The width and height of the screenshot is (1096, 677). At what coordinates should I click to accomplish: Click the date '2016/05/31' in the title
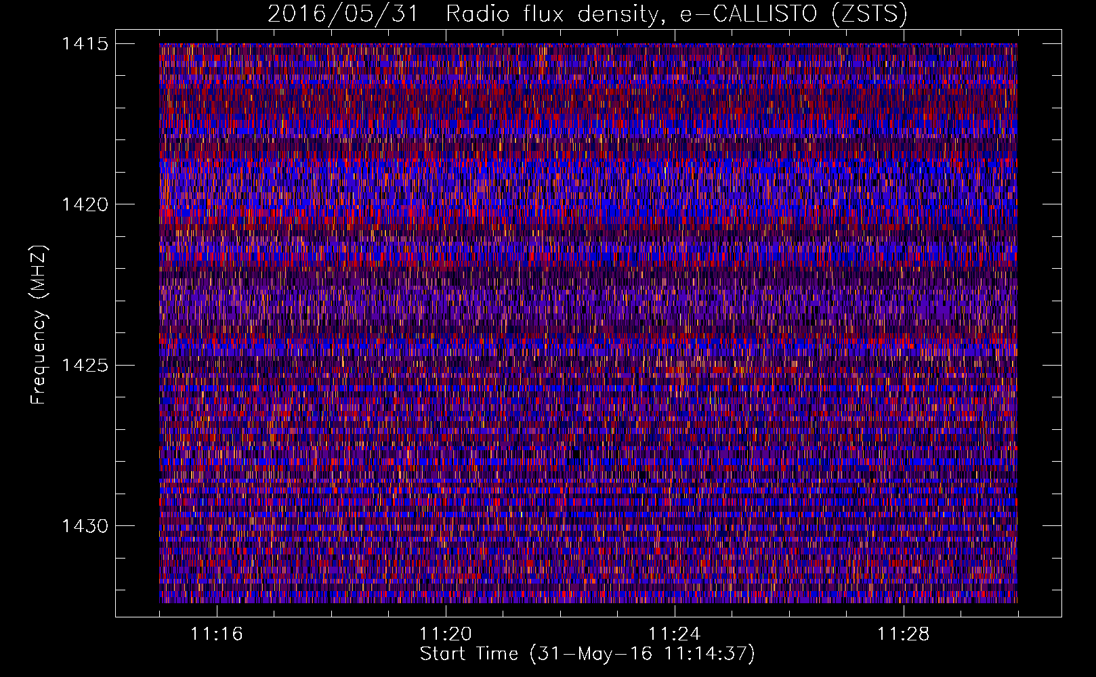pyautogui.click(x=343, y=14)
